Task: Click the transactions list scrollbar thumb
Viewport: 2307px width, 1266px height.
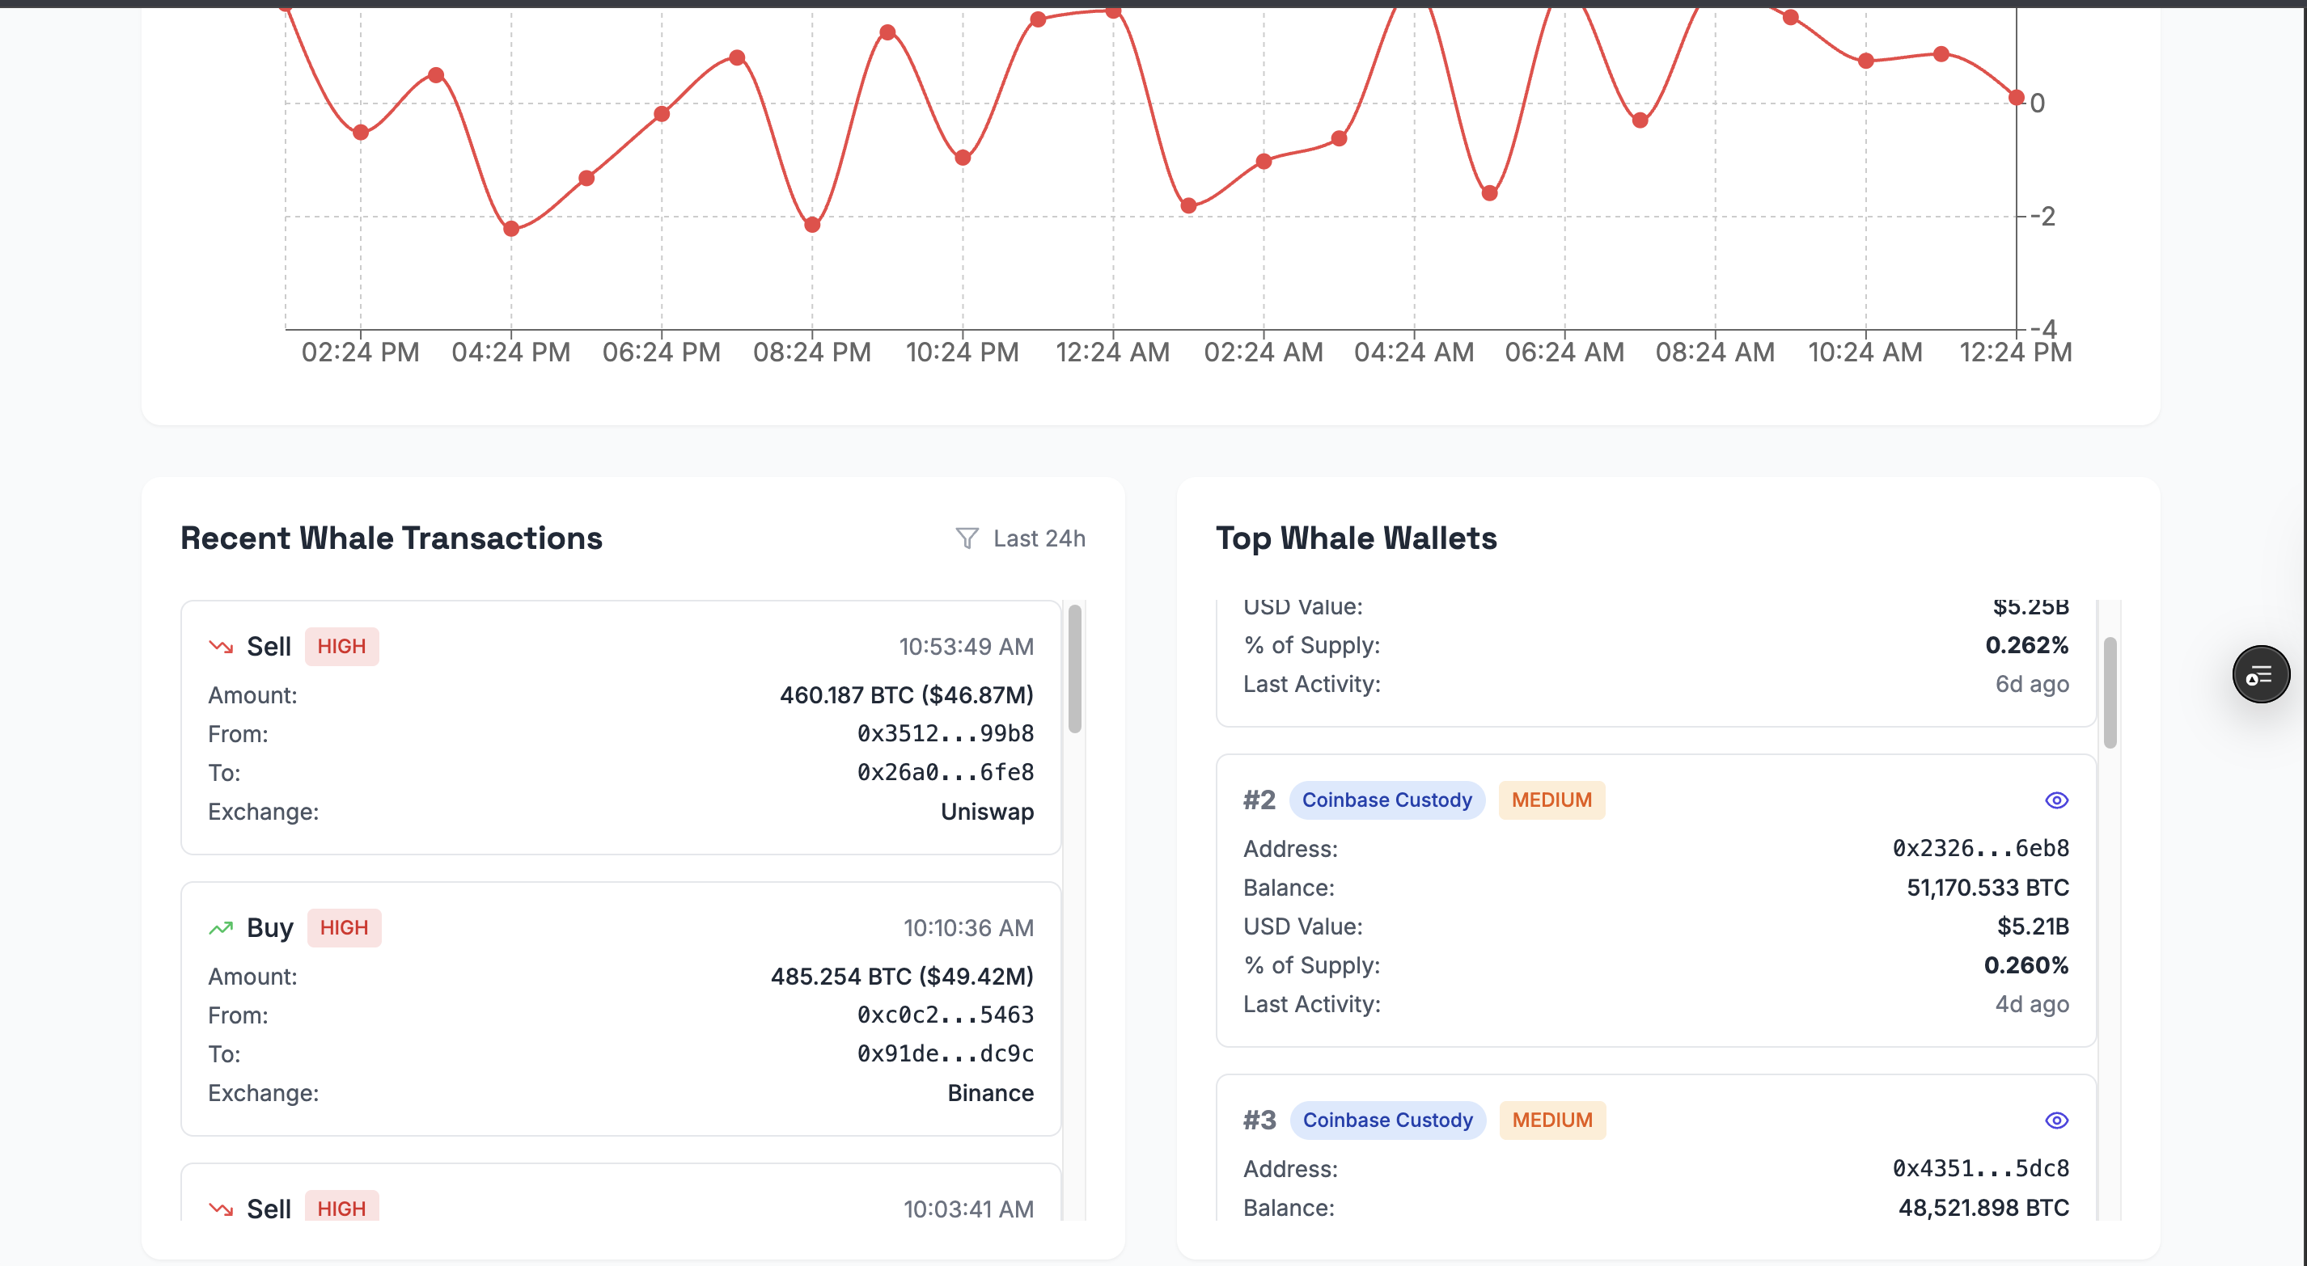Action: pos(1075,668)
